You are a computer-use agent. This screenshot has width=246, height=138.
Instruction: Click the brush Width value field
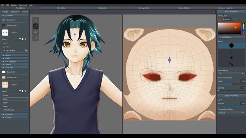click(243, 81)
